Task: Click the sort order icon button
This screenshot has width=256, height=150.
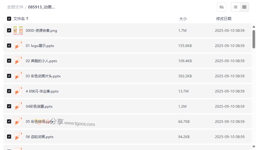Action: (x=221, y=7)
